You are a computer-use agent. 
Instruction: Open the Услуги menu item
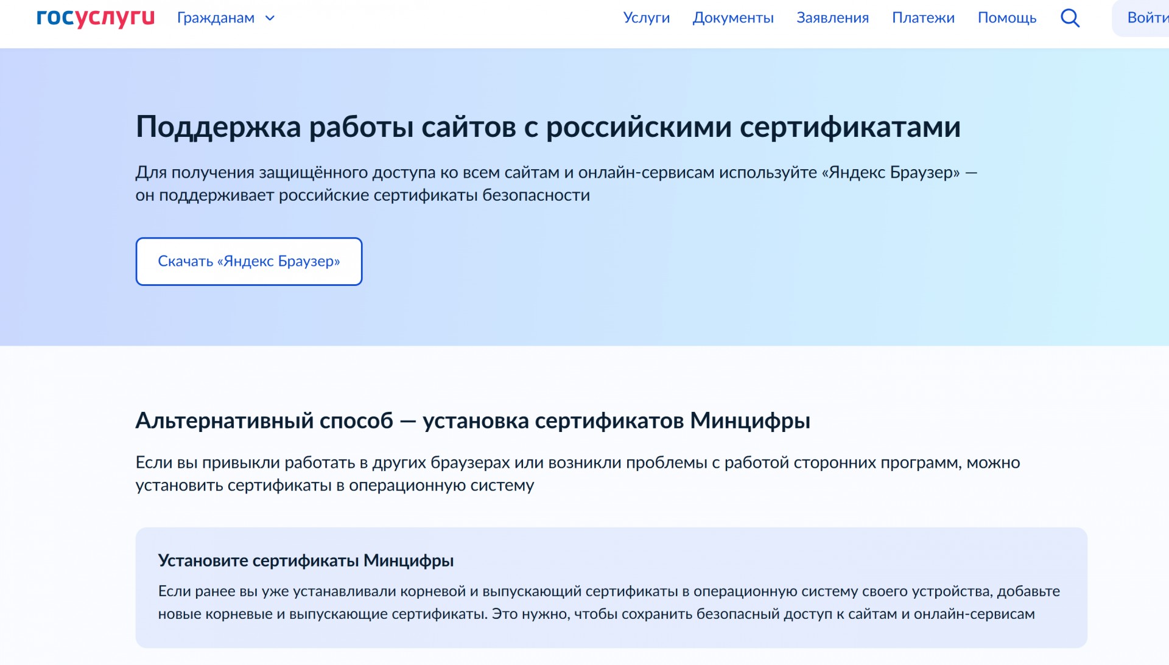tap(647, 18)
